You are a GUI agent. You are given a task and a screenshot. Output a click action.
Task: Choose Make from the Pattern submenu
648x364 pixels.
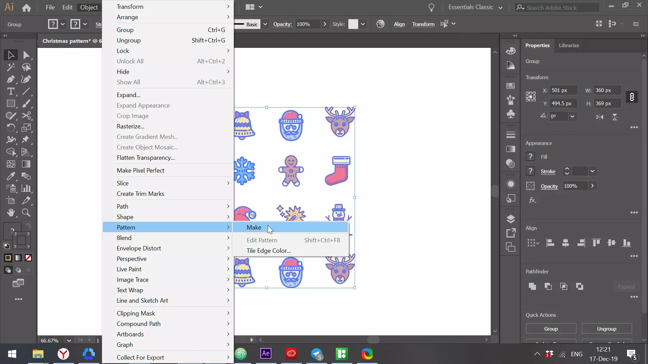[x=254, y=227]
